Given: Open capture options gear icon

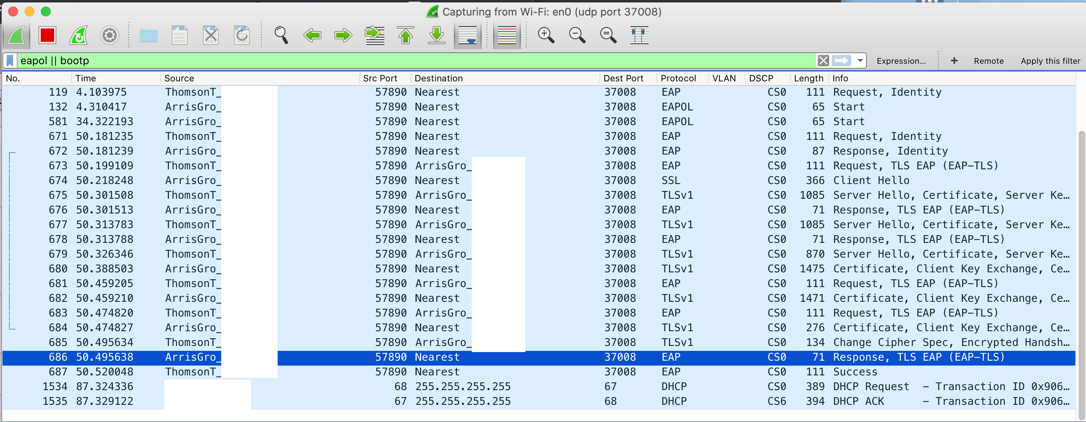Looking at the screenshot, I should click(109, 36).
